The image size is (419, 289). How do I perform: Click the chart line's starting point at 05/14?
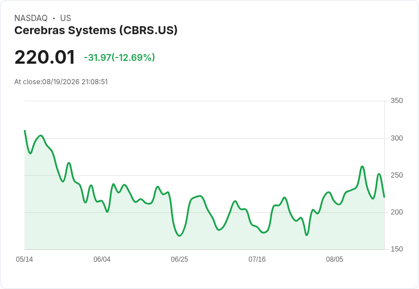[x=24, y=131]
